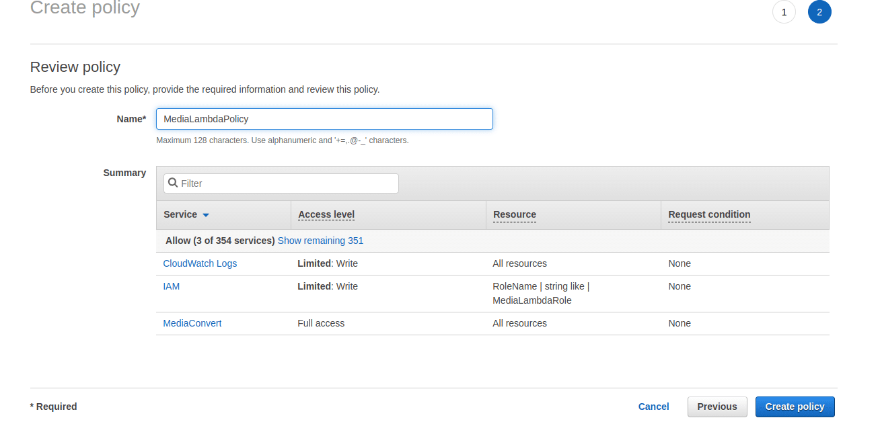880x426 pixels.
Task: Go back with the Previous button
Action: 717,407
